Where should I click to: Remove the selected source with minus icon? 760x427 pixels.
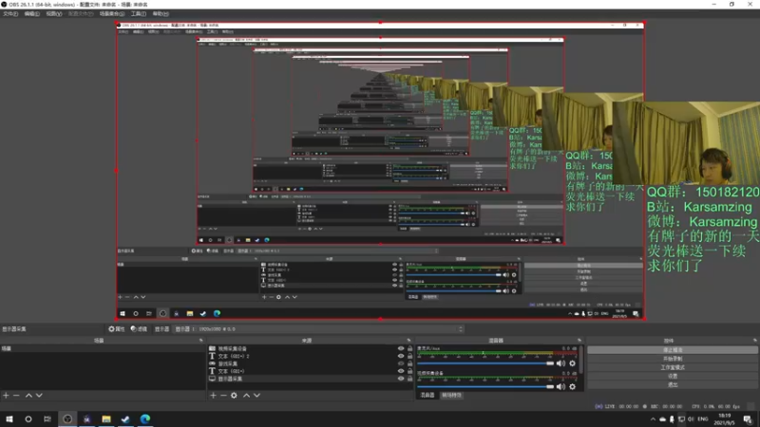coord(223,396)
